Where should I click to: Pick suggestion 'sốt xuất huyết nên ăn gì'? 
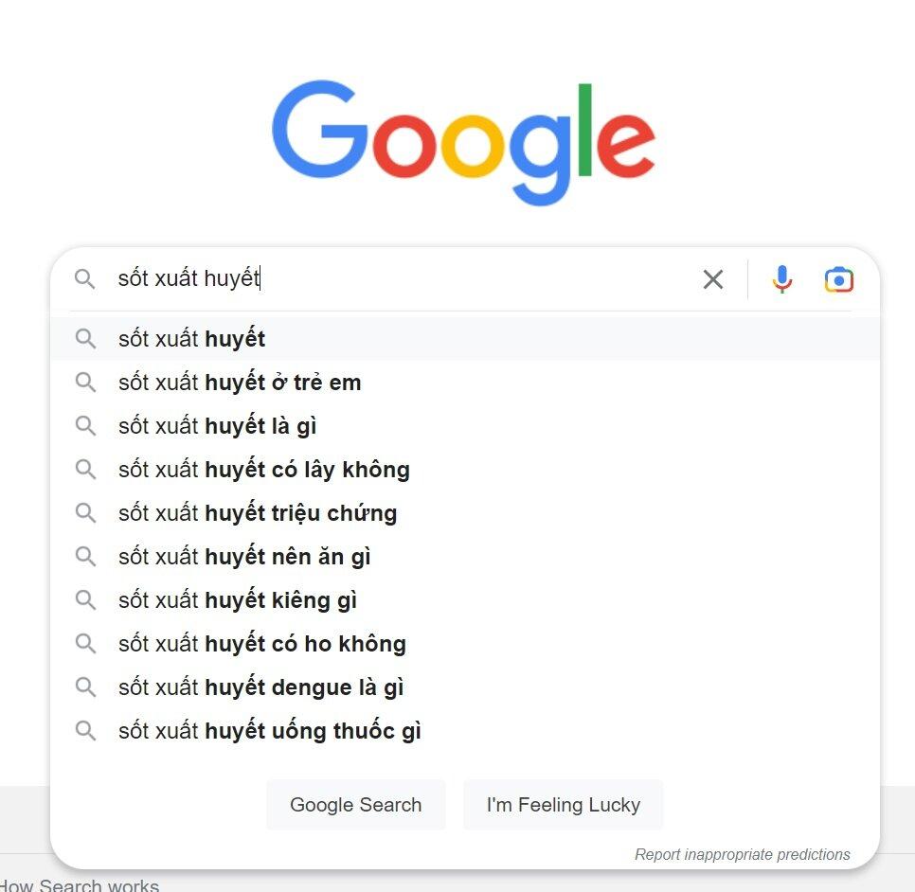[x=244, y=557]
